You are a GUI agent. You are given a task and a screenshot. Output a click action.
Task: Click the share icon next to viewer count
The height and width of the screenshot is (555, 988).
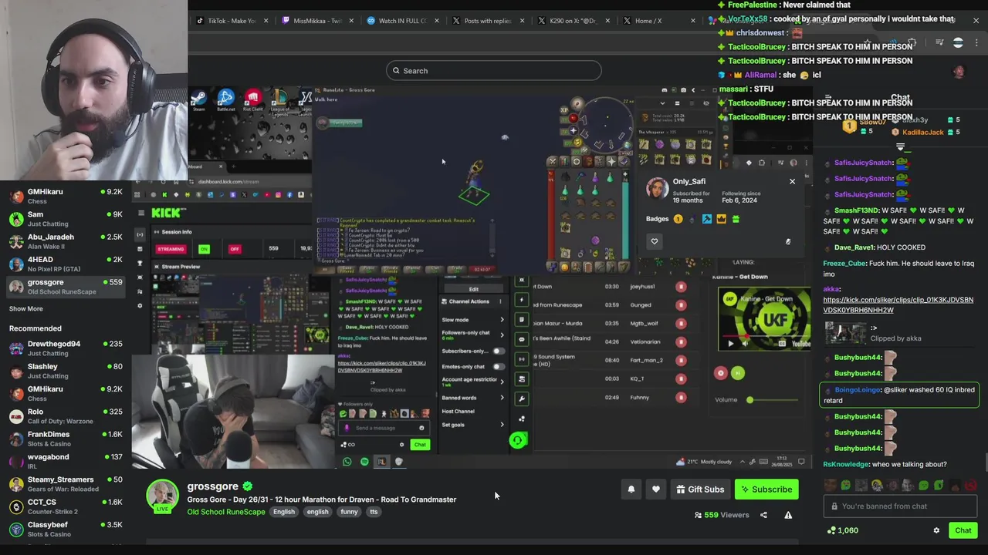click(763, 515)
